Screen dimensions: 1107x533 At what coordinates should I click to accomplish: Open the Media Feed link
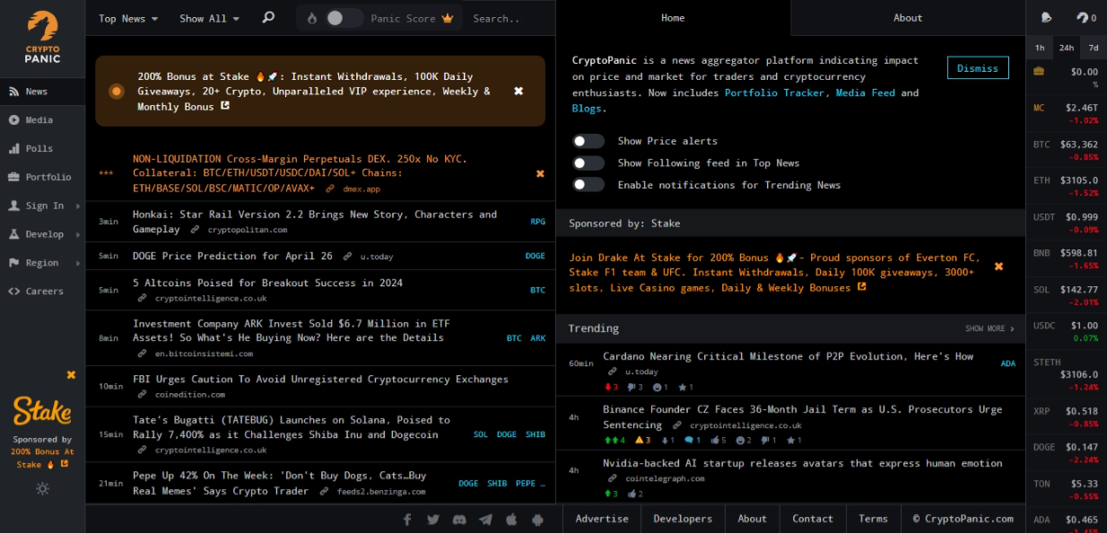pos(866,92)
